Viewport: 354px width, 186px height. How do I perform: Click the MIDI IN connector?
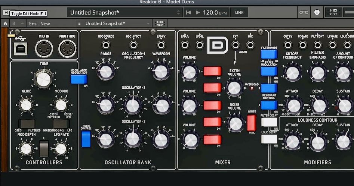coord(44,48)
